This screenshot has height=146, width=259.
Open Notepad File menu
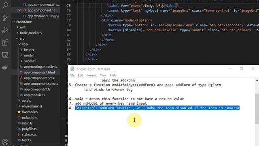(x=72, y=75)
